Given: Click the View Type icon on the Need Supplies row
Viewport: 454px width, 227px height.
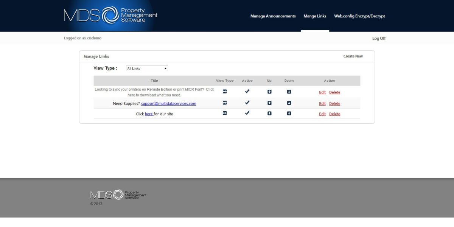Looking at the screenshot, I should coord(224,103).
